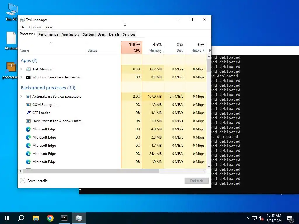Open the Windows Start menu
The image size is (299, 224).
pos(7,218)
